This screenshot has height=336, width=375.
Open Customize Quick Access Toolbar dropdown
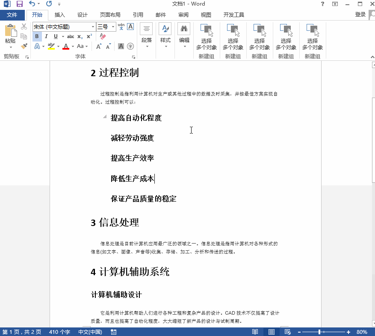(59, 4)
